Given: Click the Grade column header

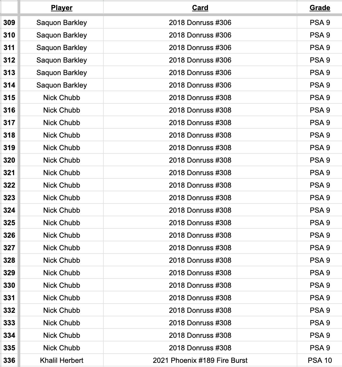Looking at the screenshot, I should point(320,8).
